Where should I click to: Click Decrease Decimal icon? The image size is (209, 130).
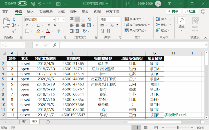tap(108, 31)
